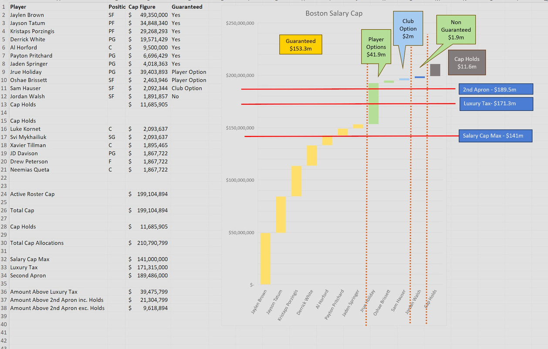Select Derrick White's cap figure 19,571,429
Viewport: 548px width, 349px height.
[148, 39]
